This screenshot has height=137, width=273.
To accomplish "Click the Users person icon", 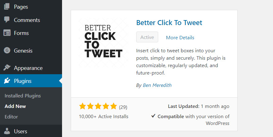I will tap(7, 131).
